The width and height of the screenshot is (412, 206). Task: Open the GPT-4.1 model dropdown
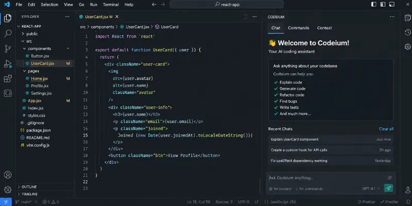(x=371, y=188)
